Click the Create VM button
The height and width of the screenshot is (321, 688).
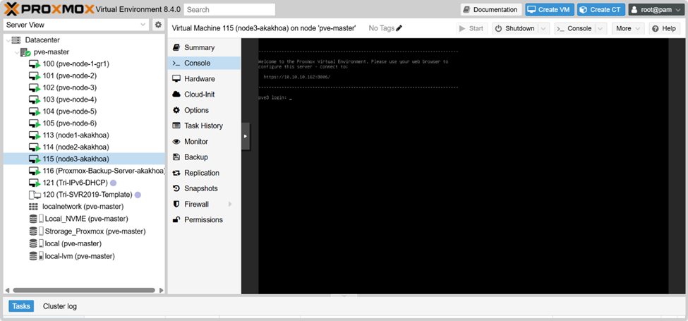point(550,10)
